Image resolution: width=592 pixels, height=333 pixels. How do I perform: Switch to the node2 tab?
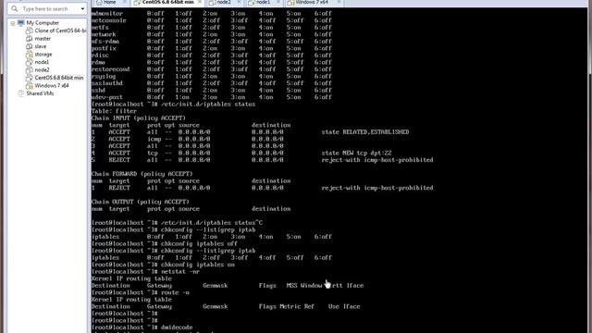pos(225,3)
